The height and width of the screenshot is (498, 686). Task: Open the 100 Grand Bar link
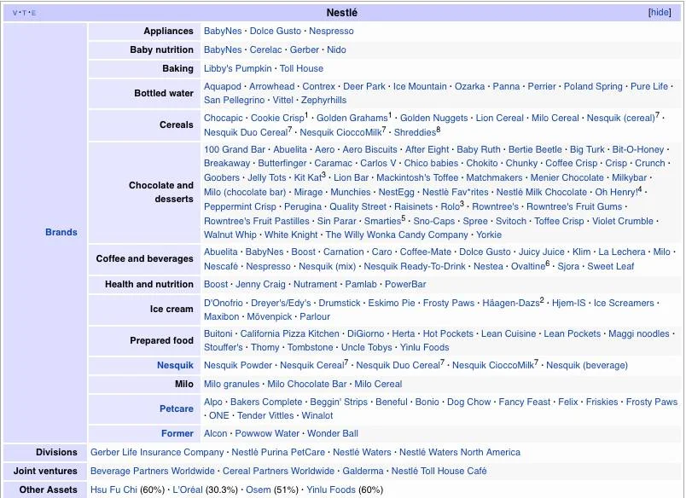(x=235, y=149)
